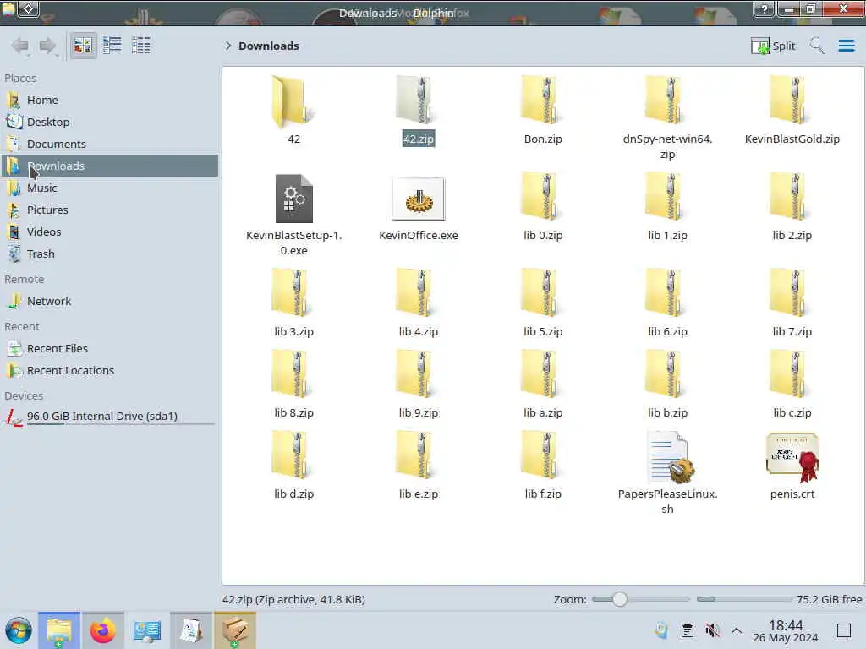
Task: Open Pictures in Places panel
Action: [109, 210]
